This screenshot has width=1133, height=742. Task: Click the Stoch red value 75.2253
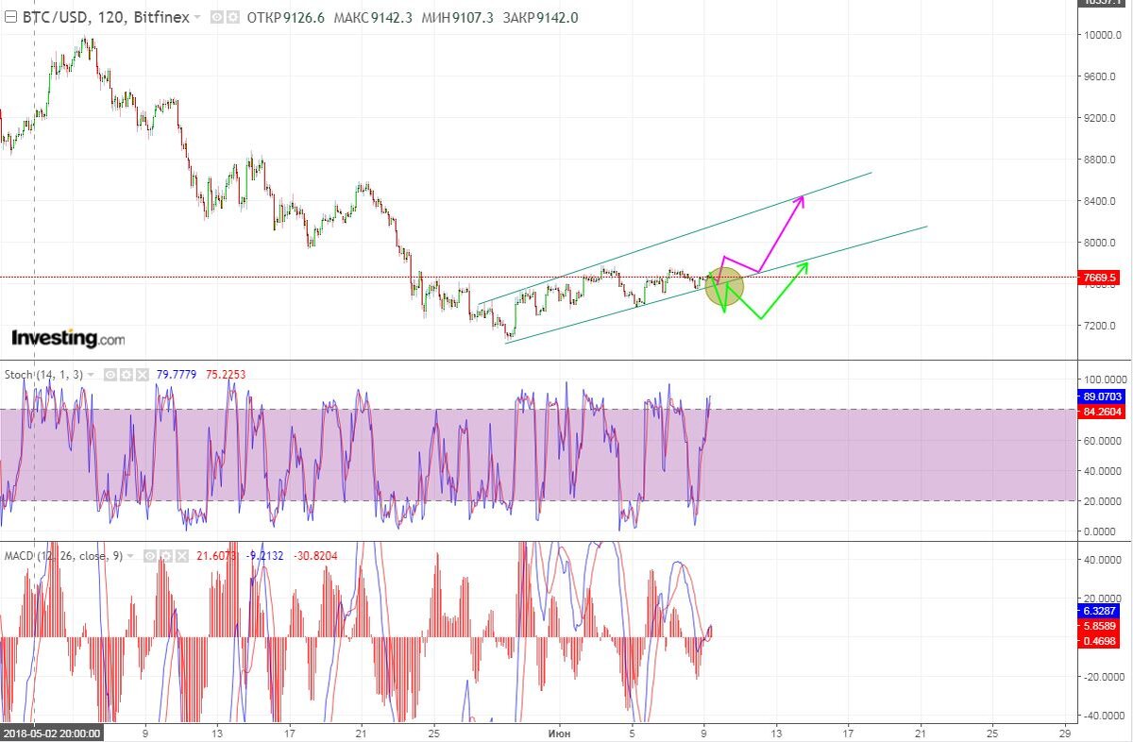224,375
